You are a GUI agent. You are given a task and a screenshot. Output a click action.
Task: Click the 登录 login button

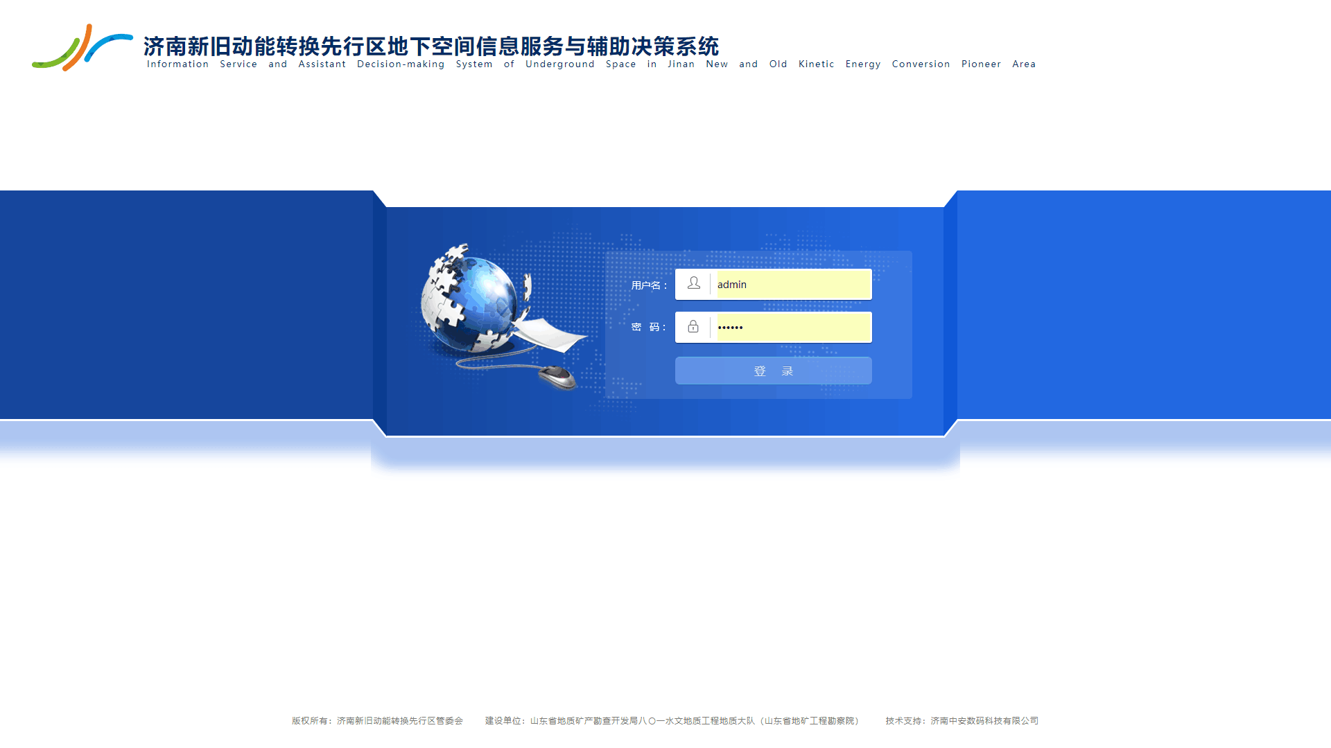click(774, 371)
